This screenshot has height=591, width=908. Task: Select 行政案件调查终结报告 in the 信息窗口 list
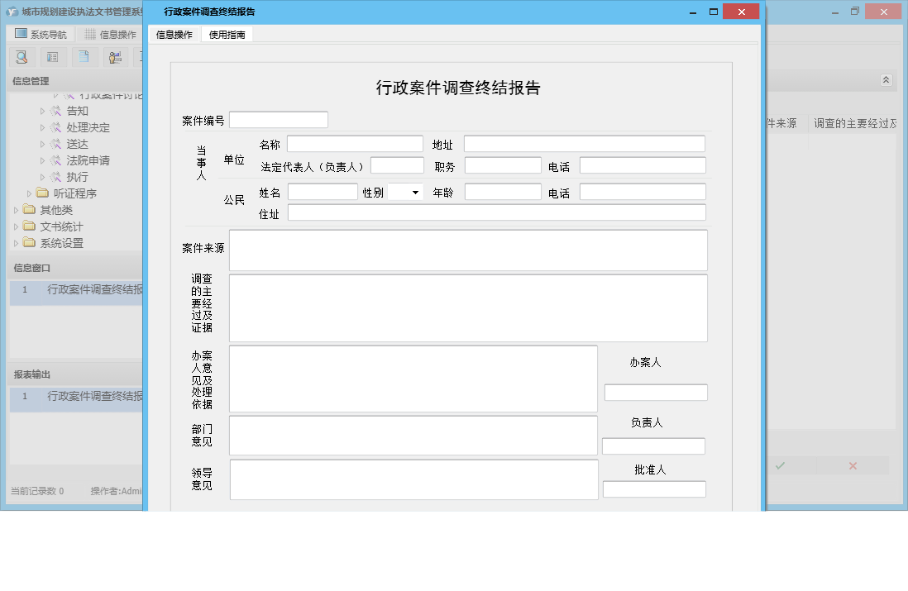(91, 290)
